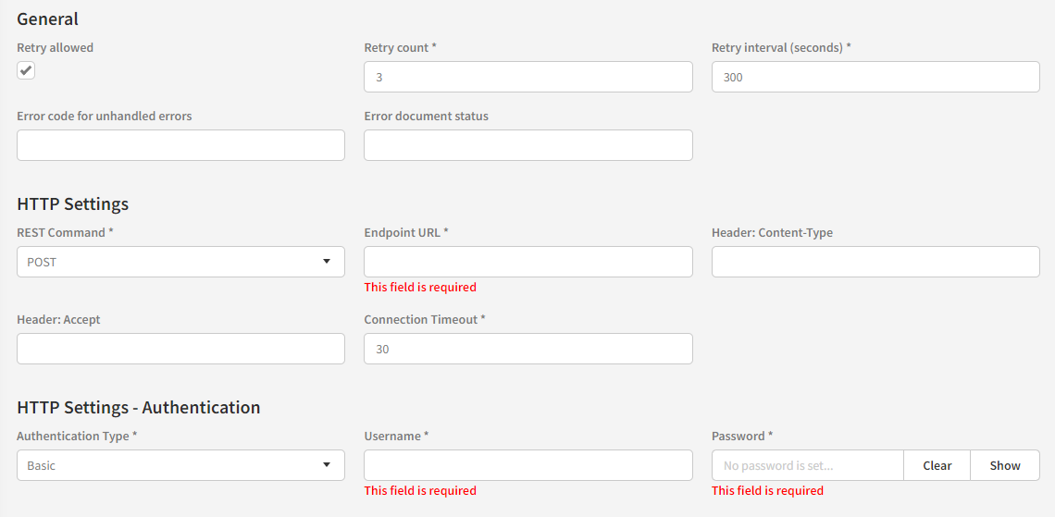
Task: Click the REST Command dropdown arrow
Action: pos(327,262)
